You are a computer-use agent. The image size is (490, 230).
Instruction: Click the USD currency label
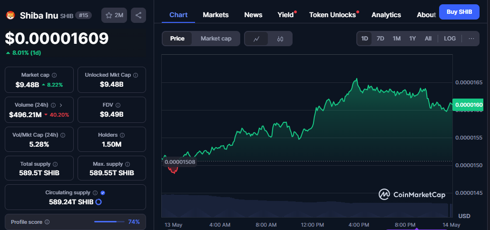(x=464, y=216)
